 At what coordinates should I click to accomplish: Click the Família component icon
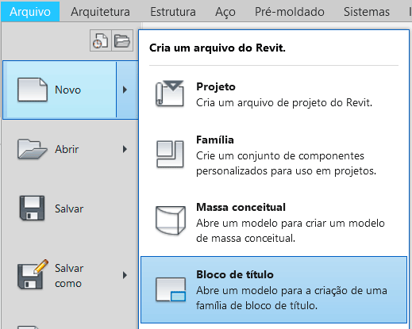(x=170, y=154)
